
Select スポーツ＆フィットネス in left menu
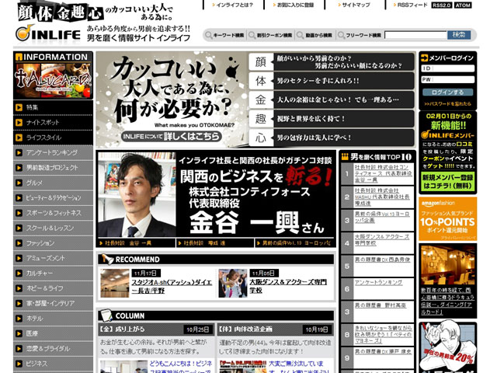pos(54,213)
